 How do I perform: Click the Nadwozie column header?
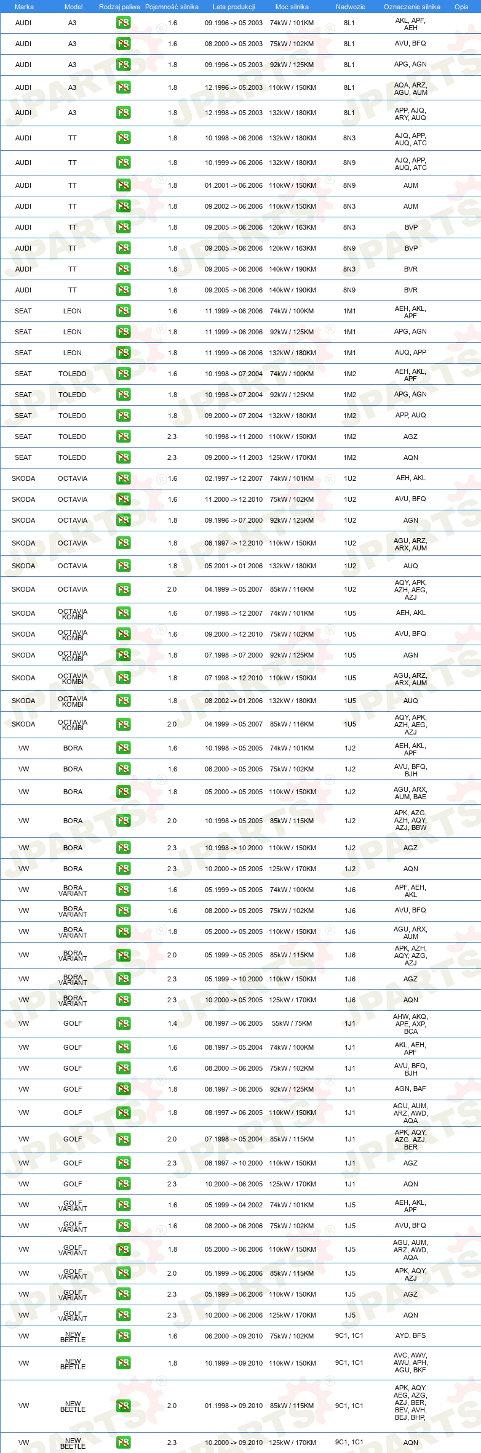[351, 7]
